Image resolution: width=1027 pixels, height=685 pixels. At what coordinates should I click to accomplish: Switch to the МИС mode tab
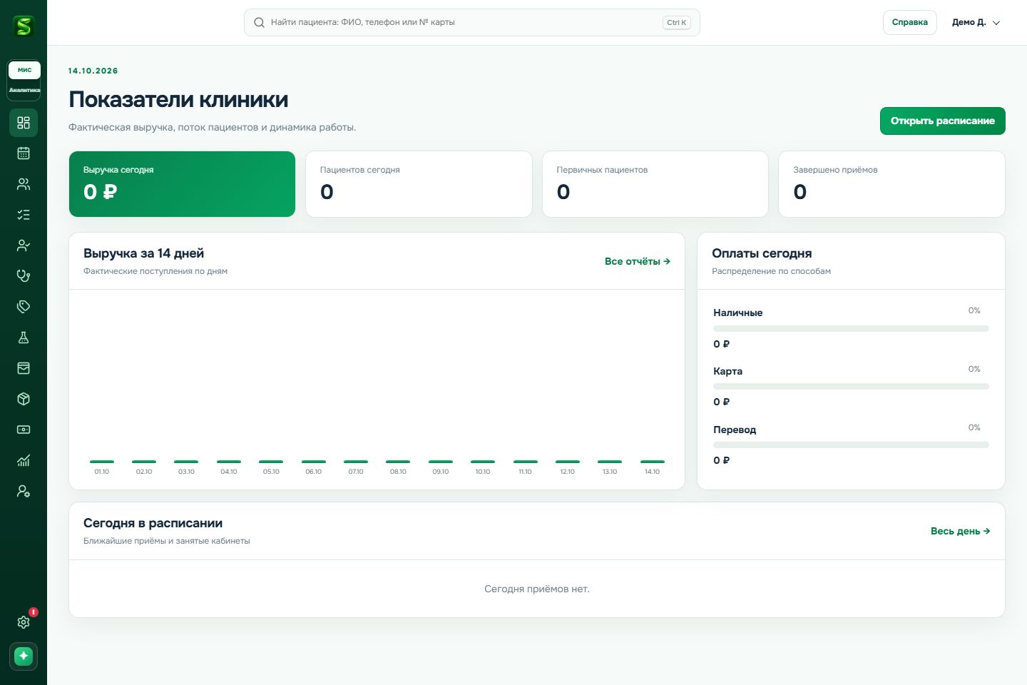[x=24, y=70]
